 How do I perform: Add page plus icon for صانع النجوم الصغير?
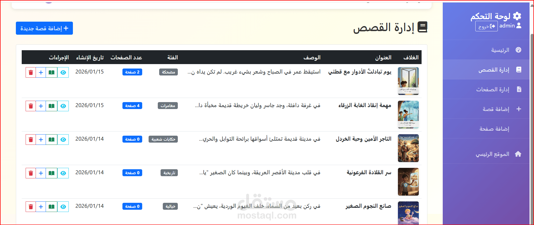click(x=41, y=207)
